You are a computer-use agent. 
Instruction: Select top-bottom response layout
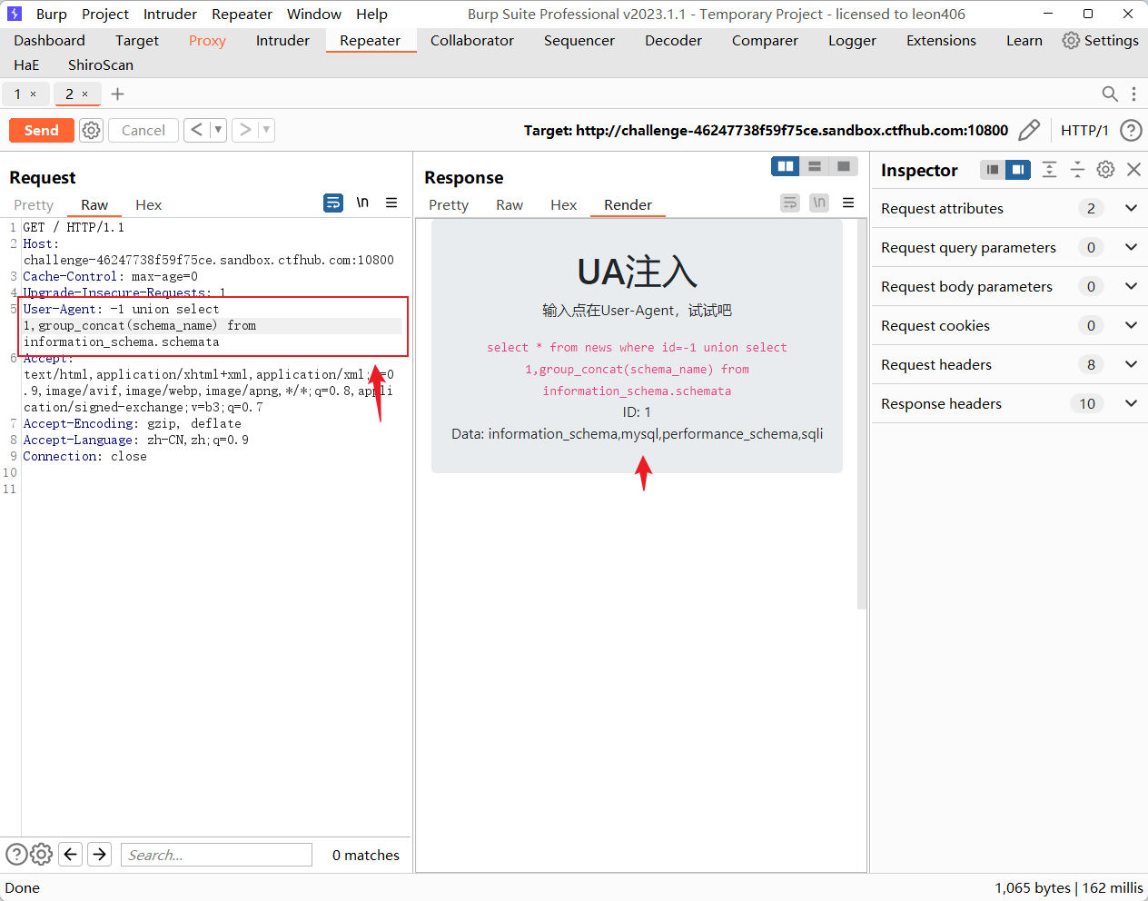click(x=815, y=166)
